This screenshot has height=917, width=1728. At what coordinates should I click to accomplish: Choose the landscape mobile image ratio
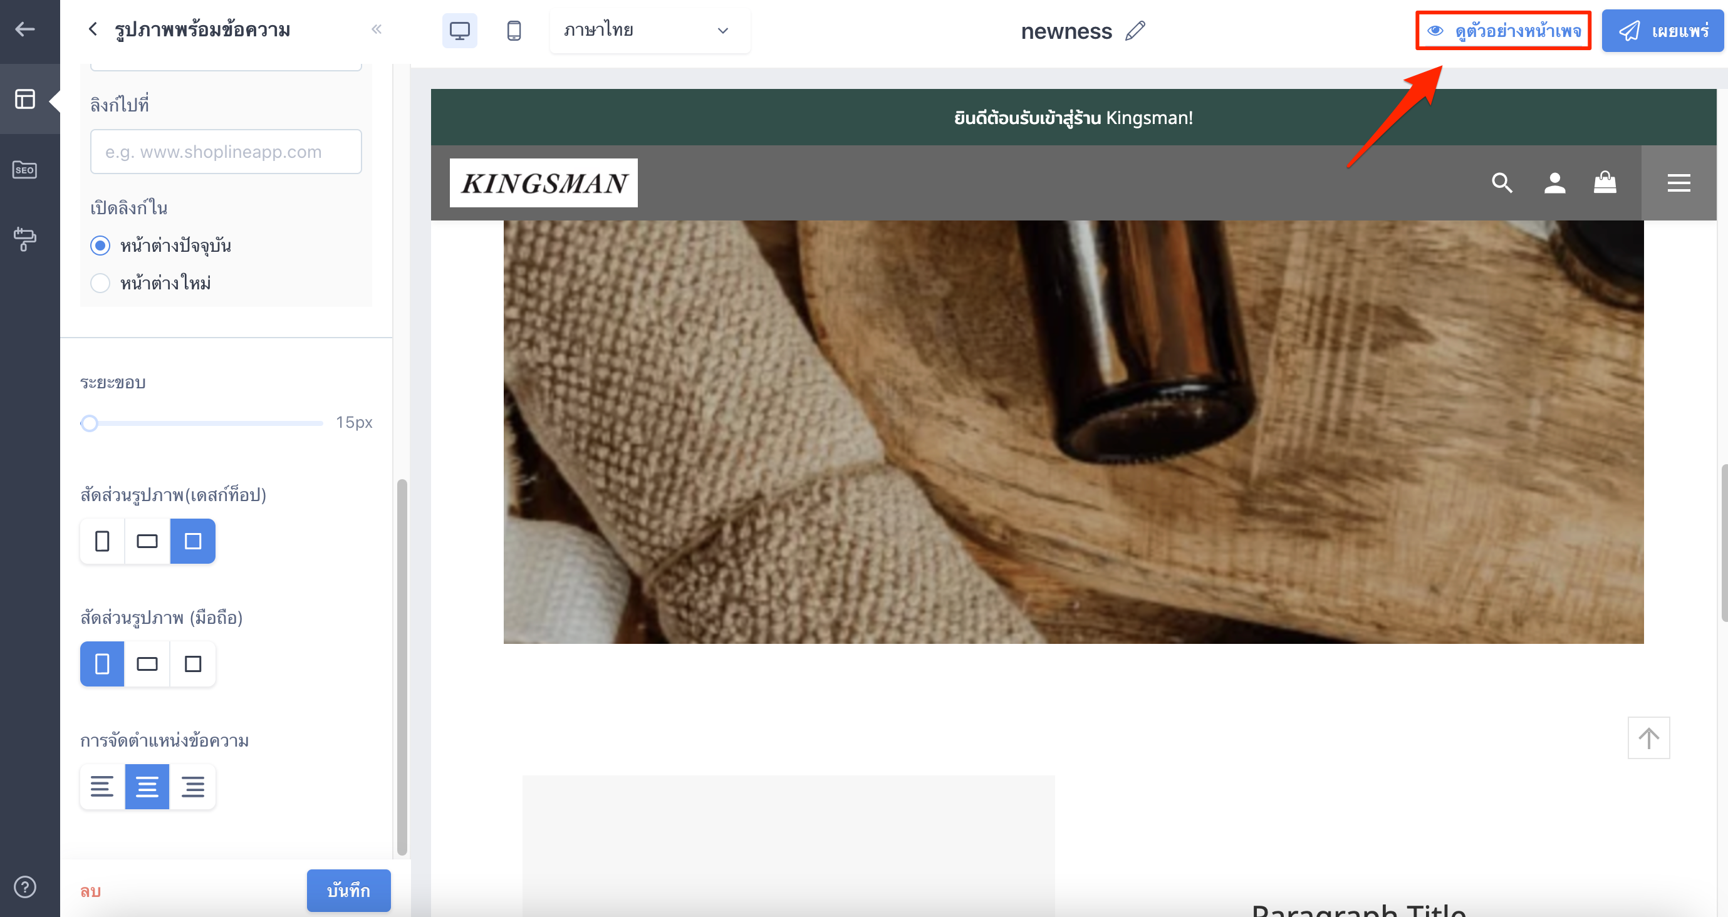pos(147,663)
